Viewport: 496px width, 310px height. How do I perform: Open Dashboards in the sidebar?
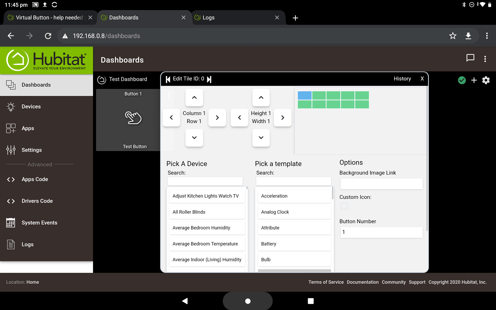[x=46, y=85]
